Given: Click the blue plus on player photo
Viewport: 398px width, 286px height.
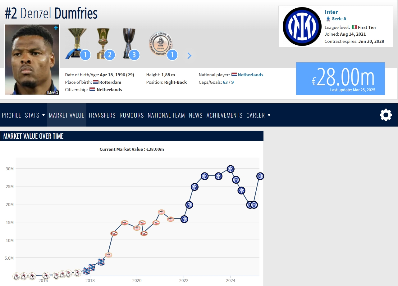Looking at the screenshot, I should (x=56, y=28).
